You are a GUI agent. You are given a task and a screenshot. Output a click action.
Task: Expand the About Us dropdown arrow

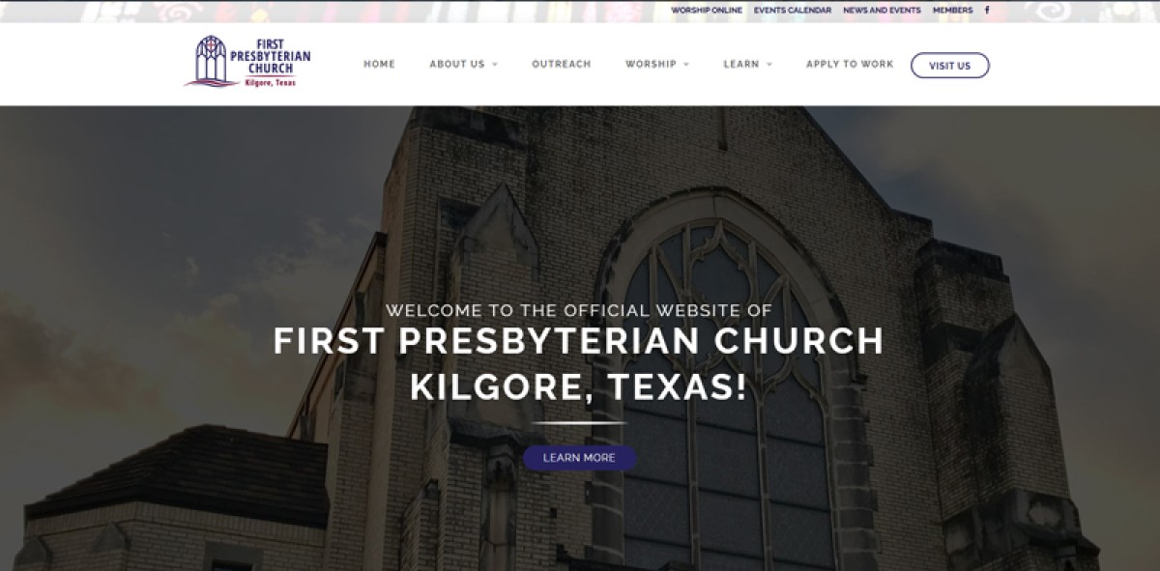pyautogui.click(x=495, y=65)
